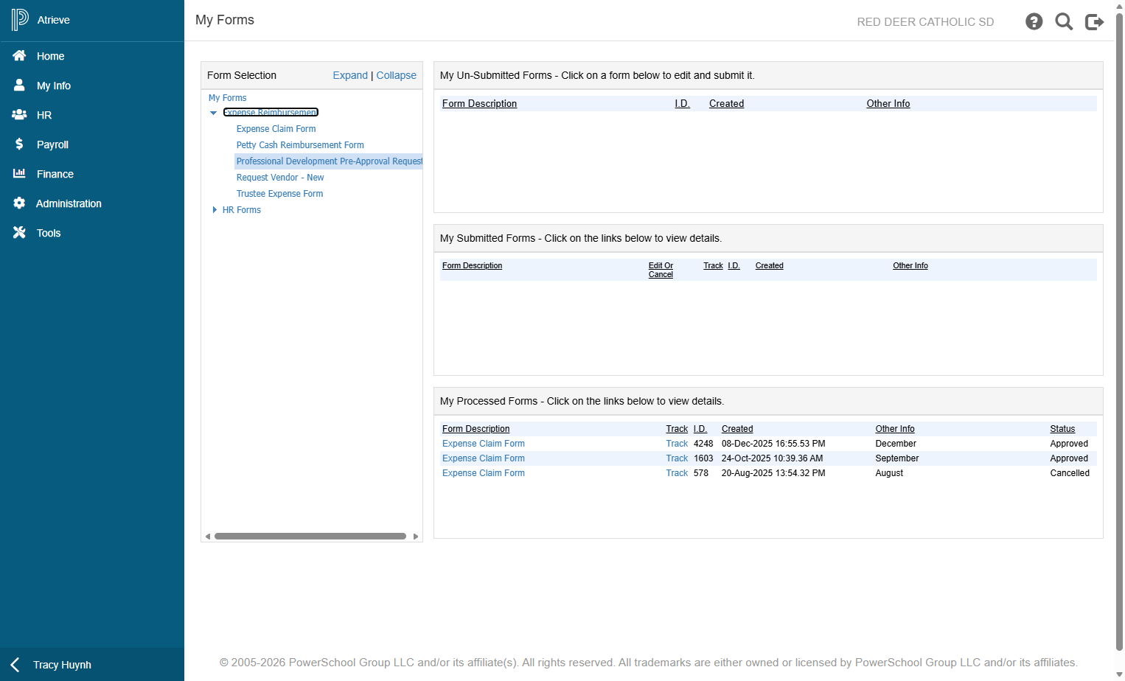The image size is (1125, 681).
Task: Click the Tracy Huynh user name
Action: click(62, 665)
